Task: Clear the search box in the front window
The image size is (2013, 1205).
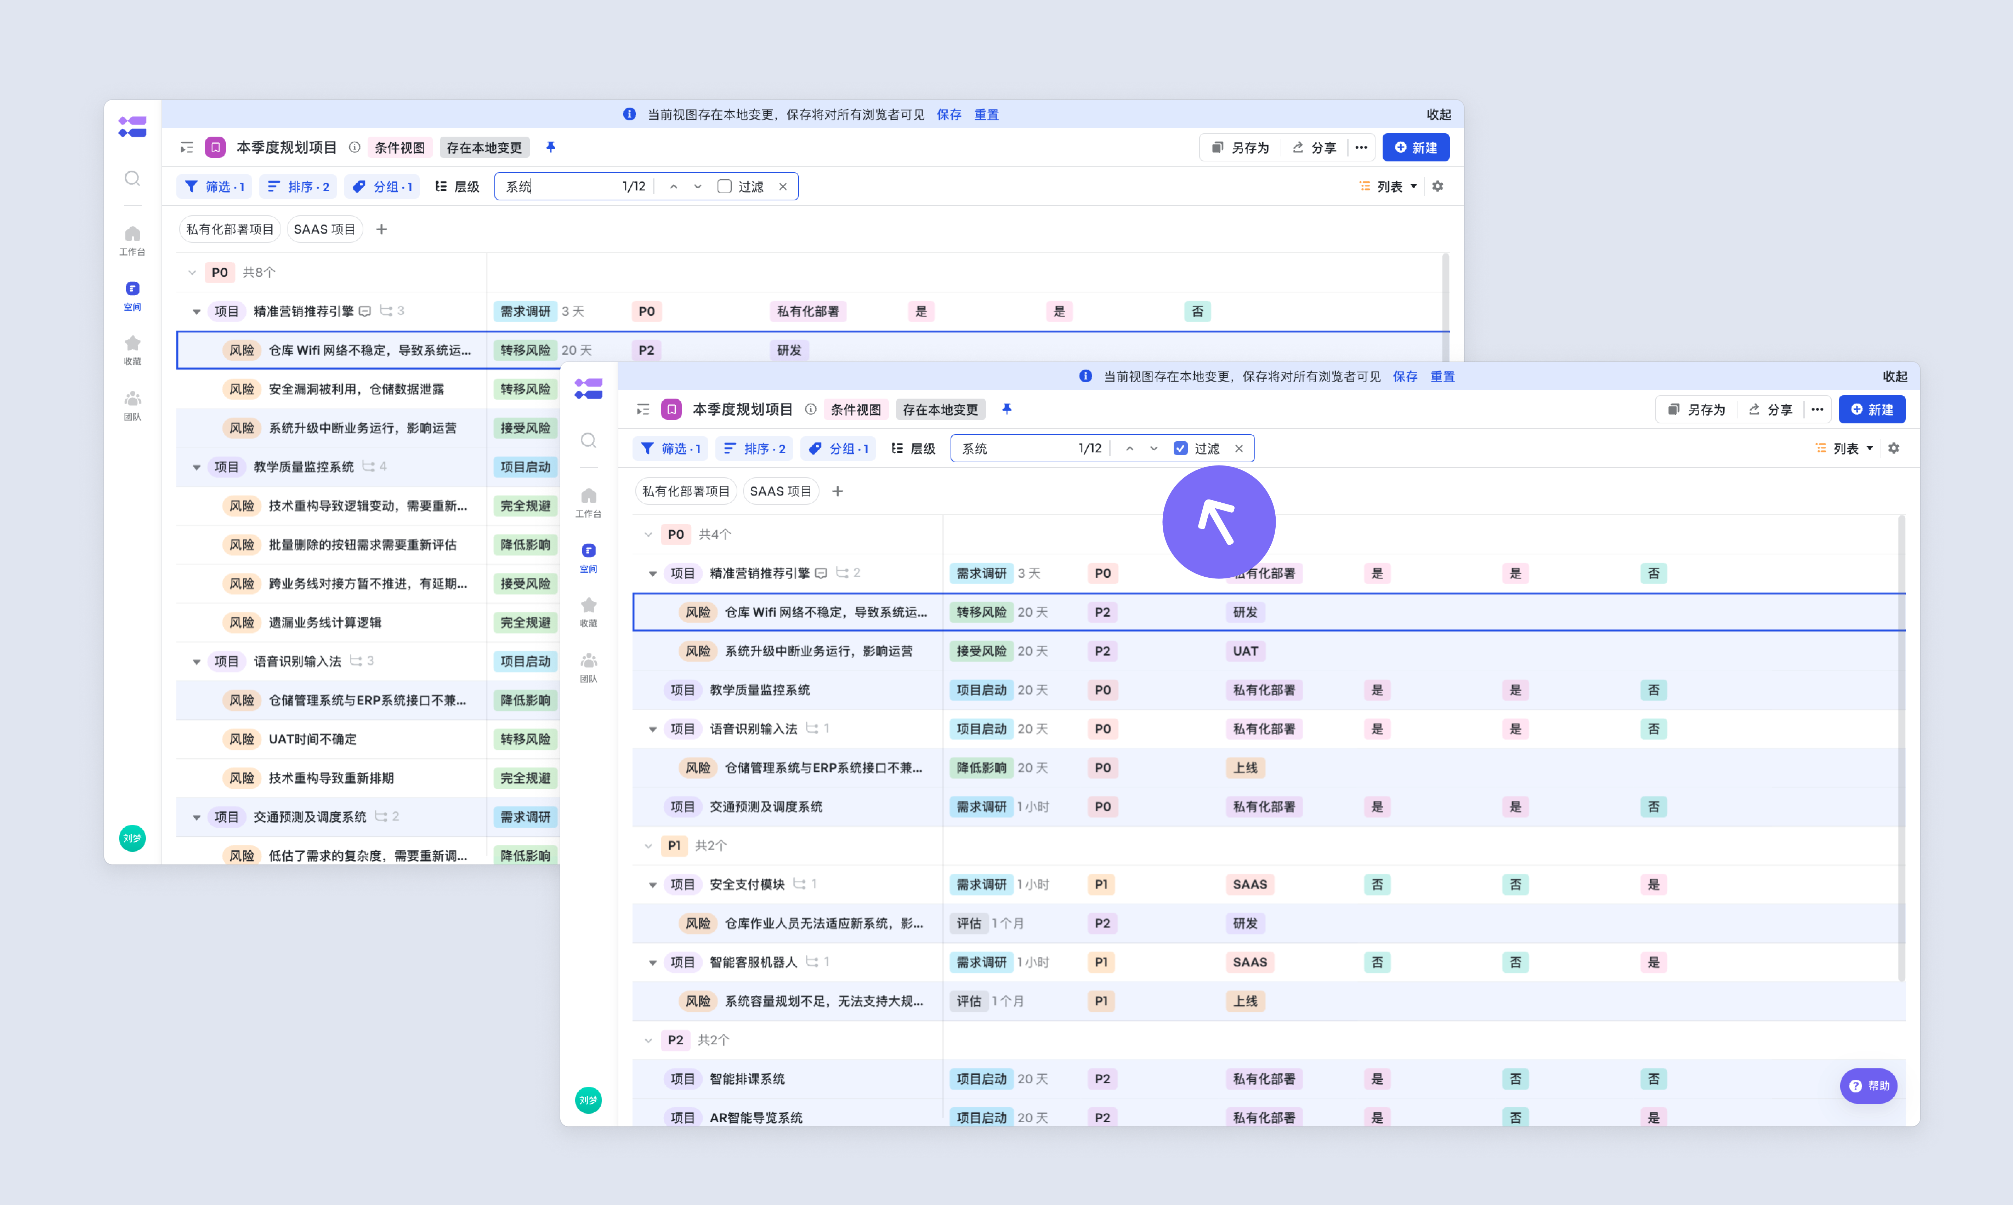Action: pos(1240,449)
